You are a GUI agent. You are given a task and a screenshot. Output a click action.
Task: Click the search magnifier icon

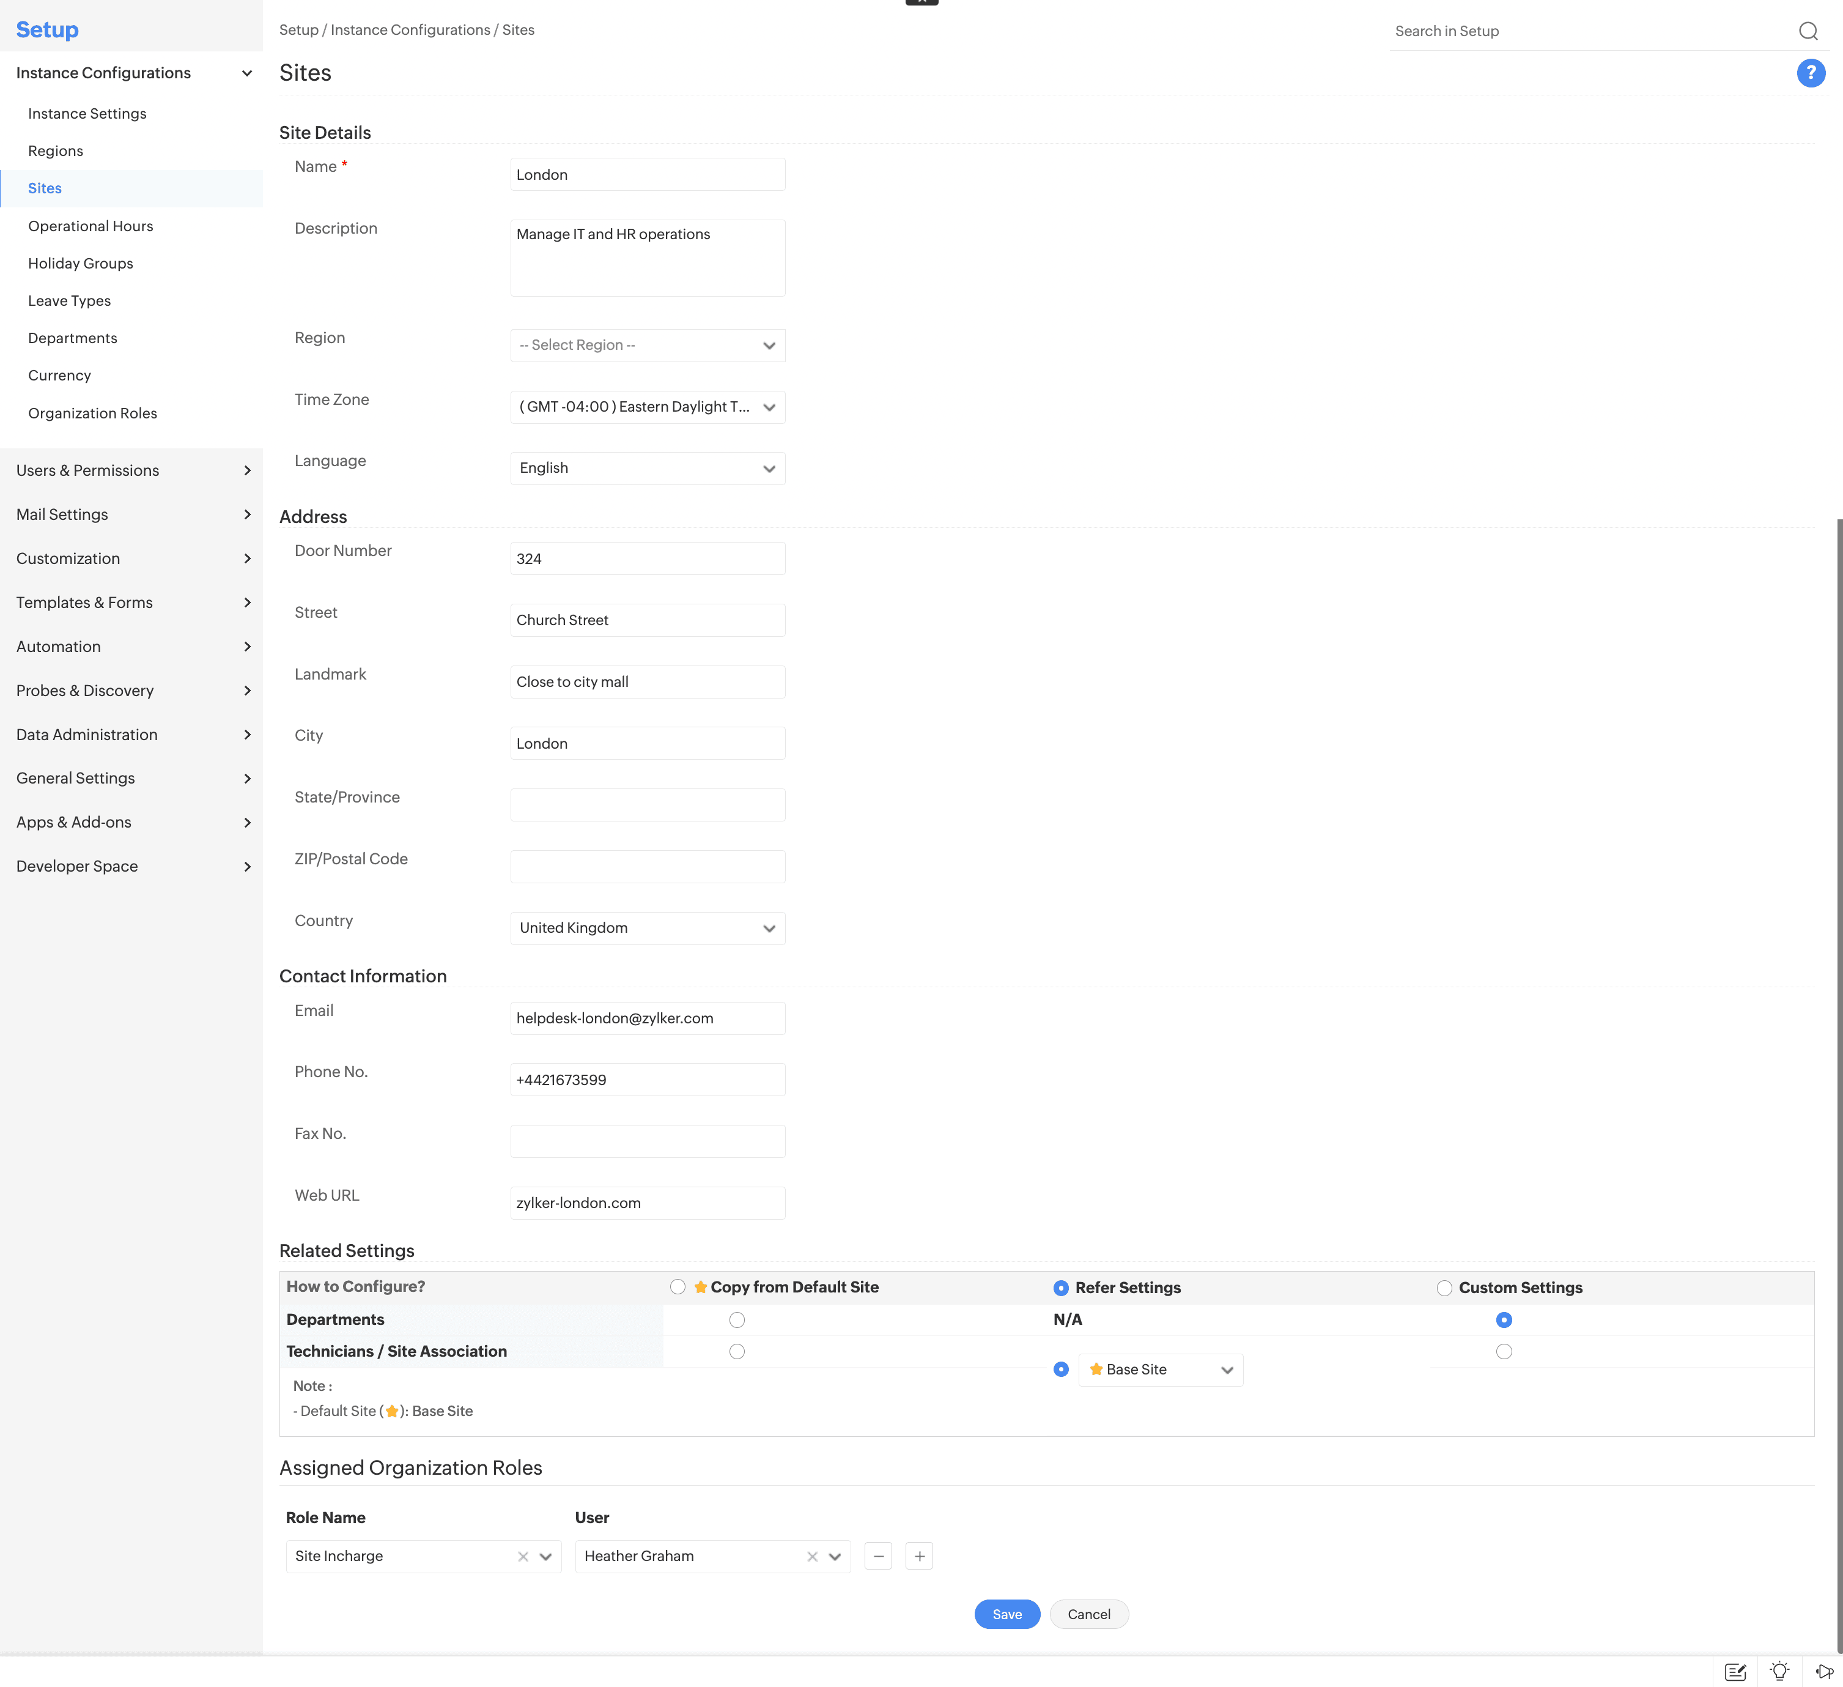tap(1808, 31)
